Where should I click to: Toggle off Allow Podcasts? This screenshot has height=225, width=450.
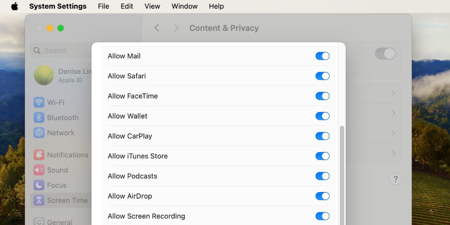pos(322,176)
